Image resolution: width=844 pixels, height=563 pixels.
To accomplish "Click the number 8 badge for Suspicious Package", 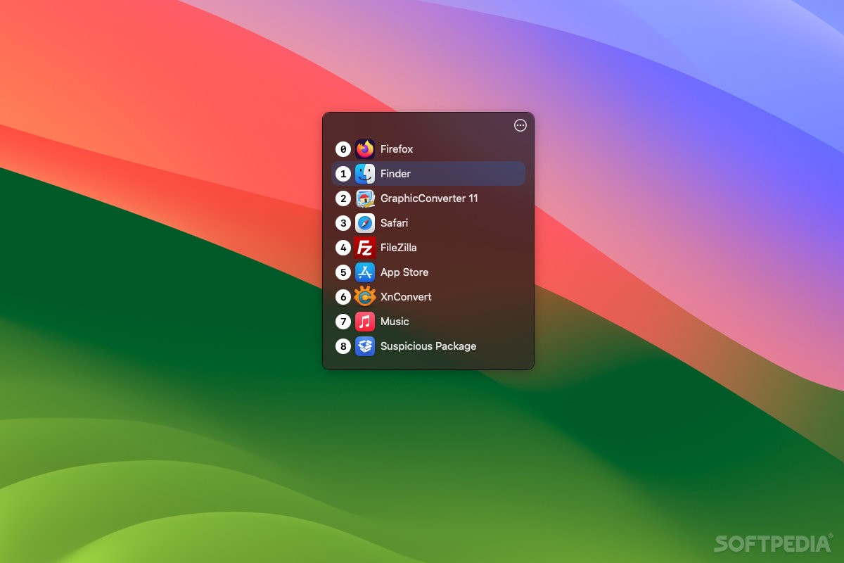I will click(x=343, y=346).
